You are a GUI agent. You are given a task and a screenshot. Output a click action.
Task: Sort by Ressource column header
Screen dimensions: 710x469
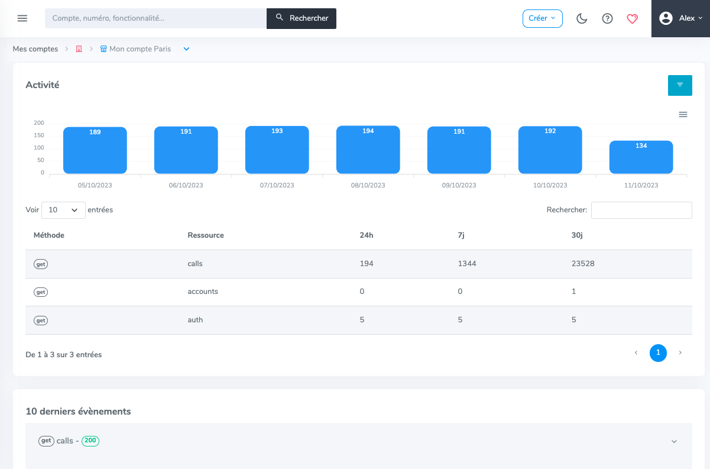tap(206, 235)
